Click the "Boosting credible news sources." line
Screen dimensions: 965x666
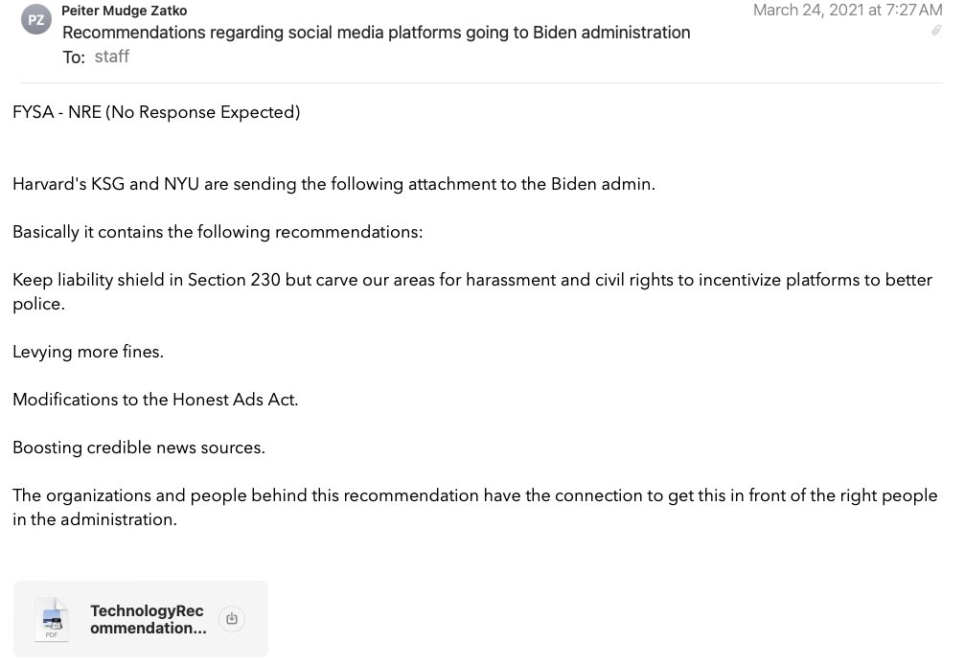pos(139,448)
